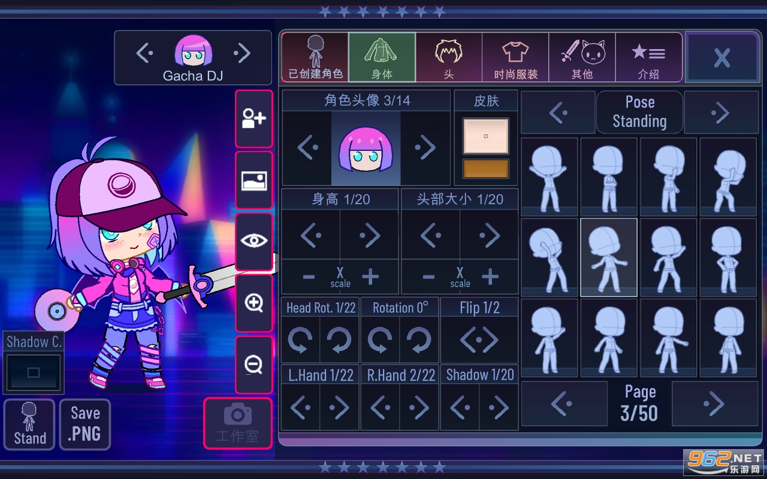Go to previous 角色头像 preset

click(x=307, y=148)
